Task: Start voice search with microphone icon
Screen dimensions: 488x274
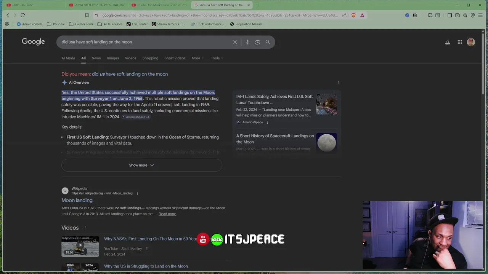Action: (x=247, y=42)
